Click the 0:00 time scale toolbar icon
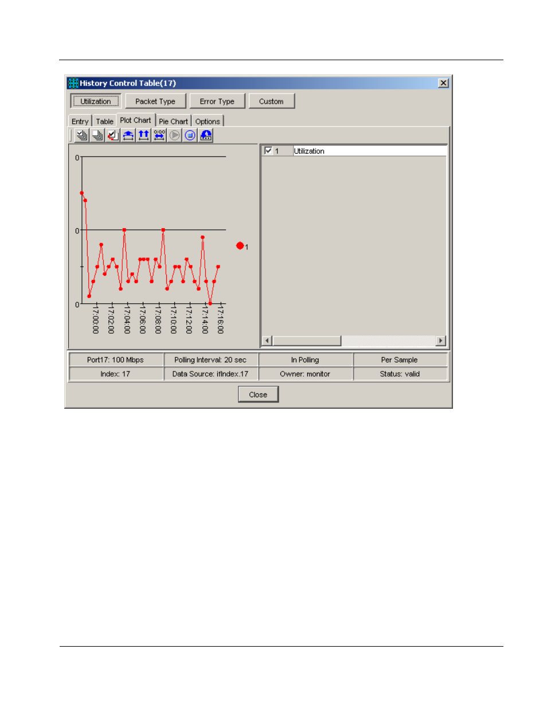Viewport: 547px width, 708px height. (x=159, y=135)
